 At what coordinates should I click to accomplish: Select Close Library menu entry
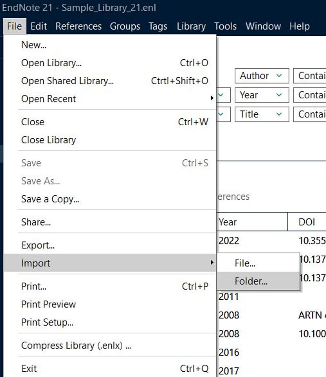110,140
